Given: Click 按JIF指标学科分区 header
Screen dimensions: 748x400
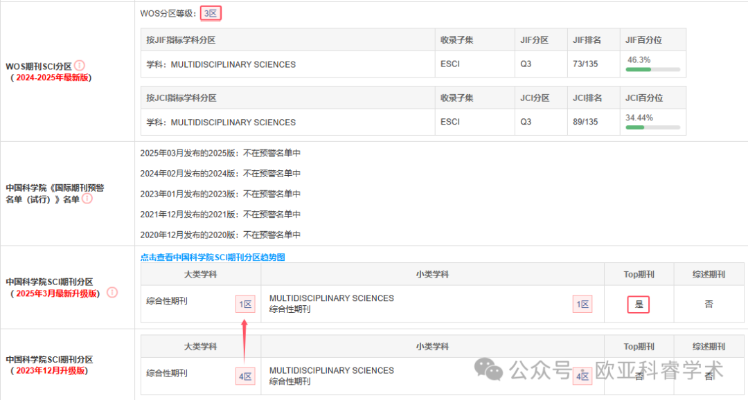Looking at the screenshot, I should click(181, 40).
